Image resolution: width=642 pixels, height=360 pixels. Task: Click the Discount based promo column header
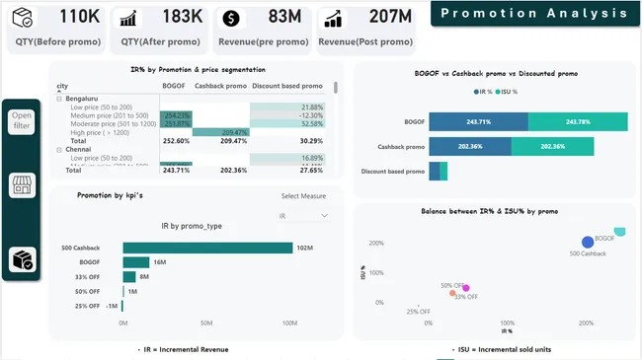click(x=287, y=86)
